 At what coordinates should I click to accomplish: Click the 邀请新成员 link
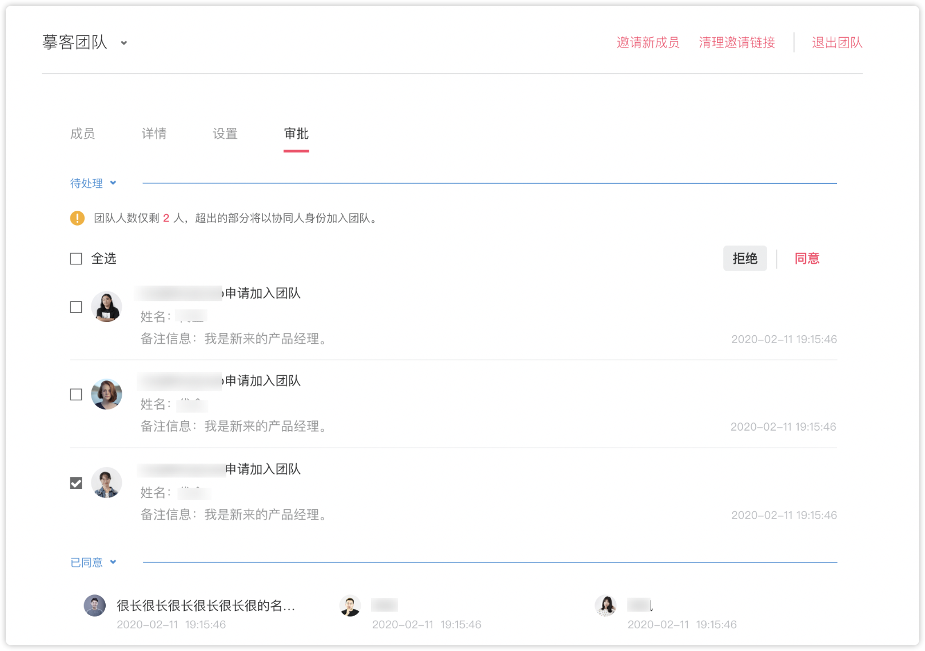648,42
